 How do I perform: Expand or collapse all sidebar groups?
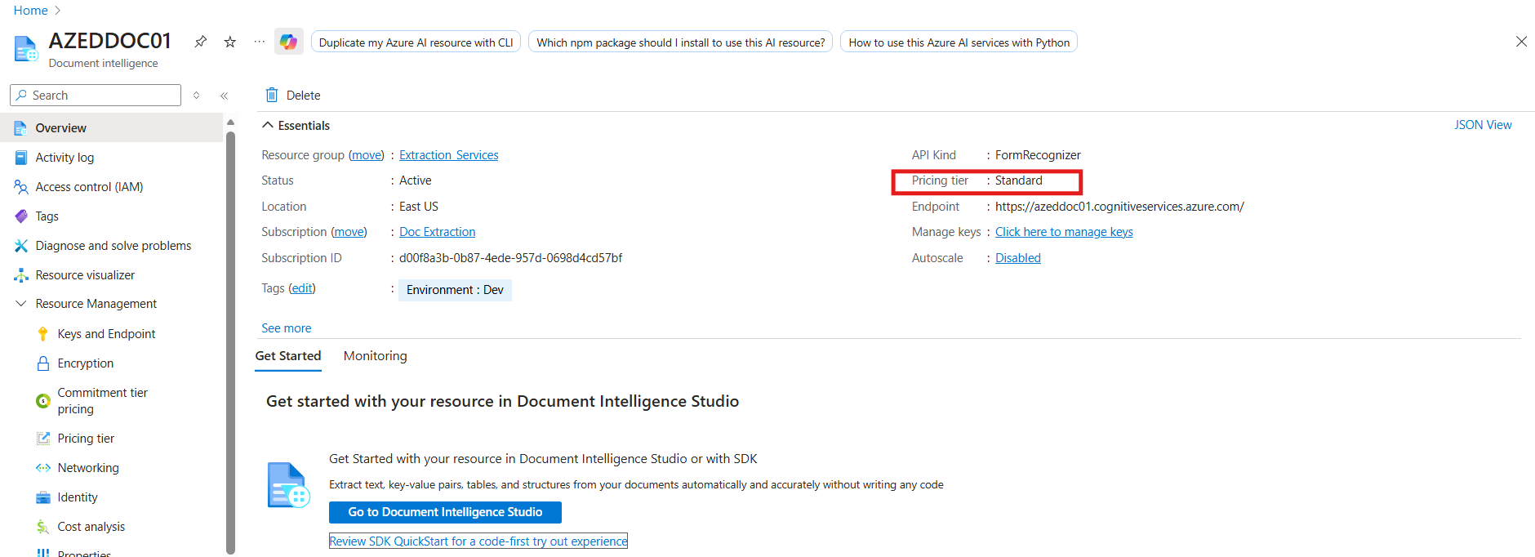(196, 96)
